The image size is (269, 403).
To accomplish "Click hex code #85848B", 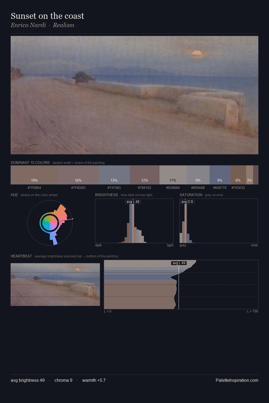I will 198,188.
